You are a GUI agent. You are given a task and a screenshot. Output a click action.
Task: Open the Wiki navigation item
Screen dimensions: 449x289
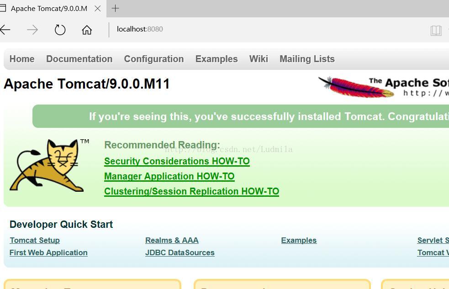(x=259, y=59)
